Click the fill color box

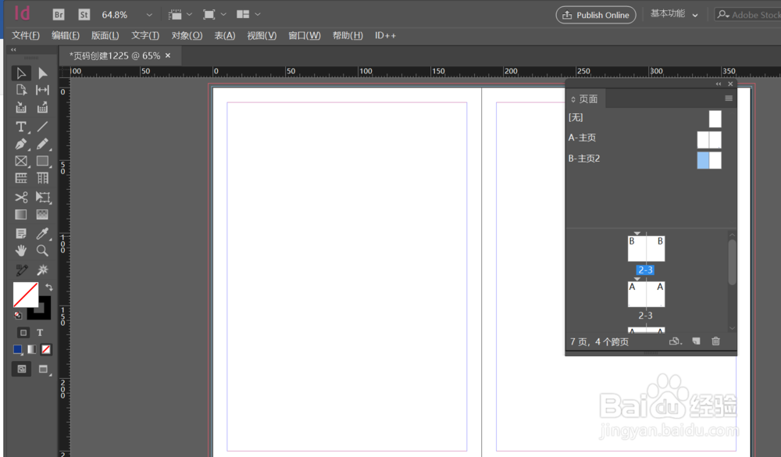point(25,295)
